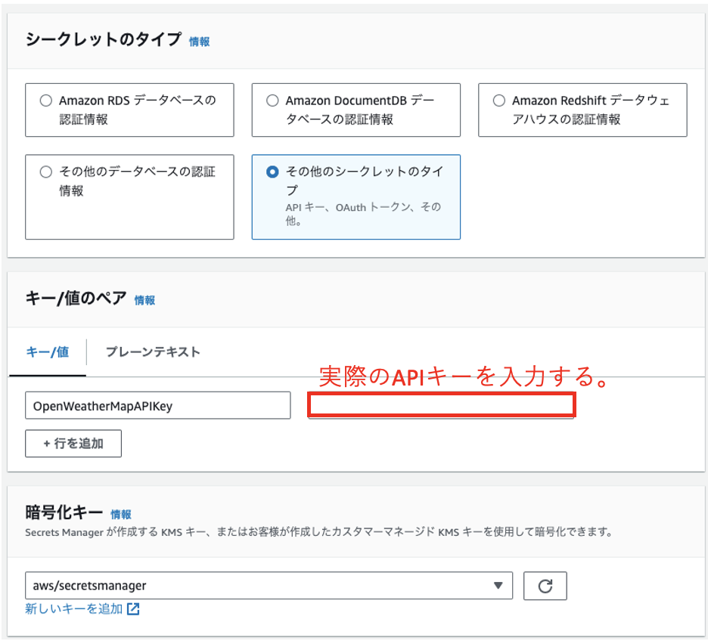The width and height of the screenshot is (708, 641).
Task: Choose Amazon Redshift データウェアハウスの認証情報 radio option
Action: pyautogui.click(x=498, y=101)
